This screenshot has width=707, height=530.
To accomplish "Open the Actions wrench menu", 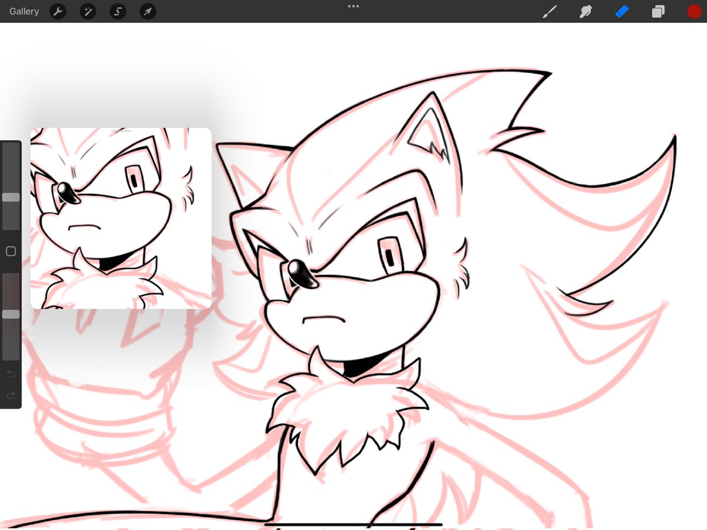I will (x=58, y=11).
